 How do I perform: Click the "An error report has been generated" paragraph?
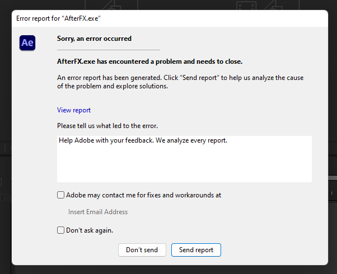(180, 82)
